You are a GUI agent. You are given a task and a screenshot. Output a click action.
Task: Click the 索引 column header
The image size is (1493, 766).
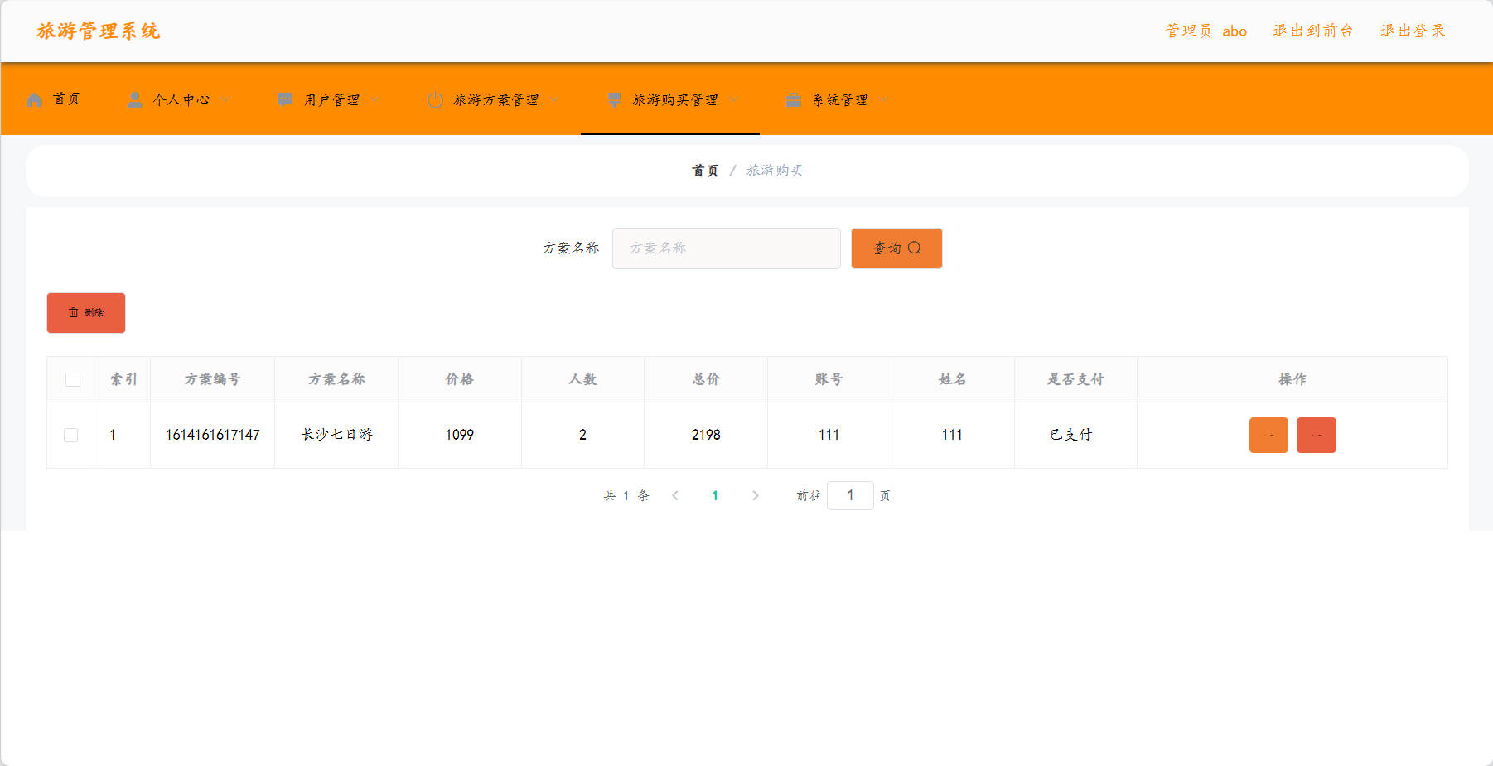tap(124, 379)
